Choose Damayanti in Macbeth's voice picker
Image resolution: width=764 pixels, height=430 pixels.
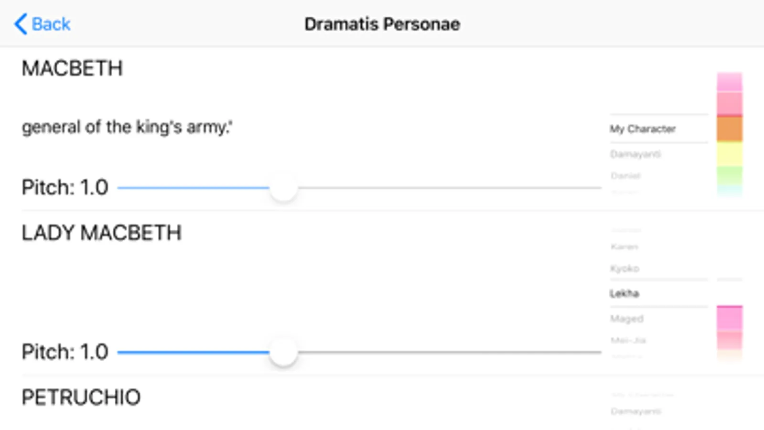pyautogui.click(x=635, y=154)
